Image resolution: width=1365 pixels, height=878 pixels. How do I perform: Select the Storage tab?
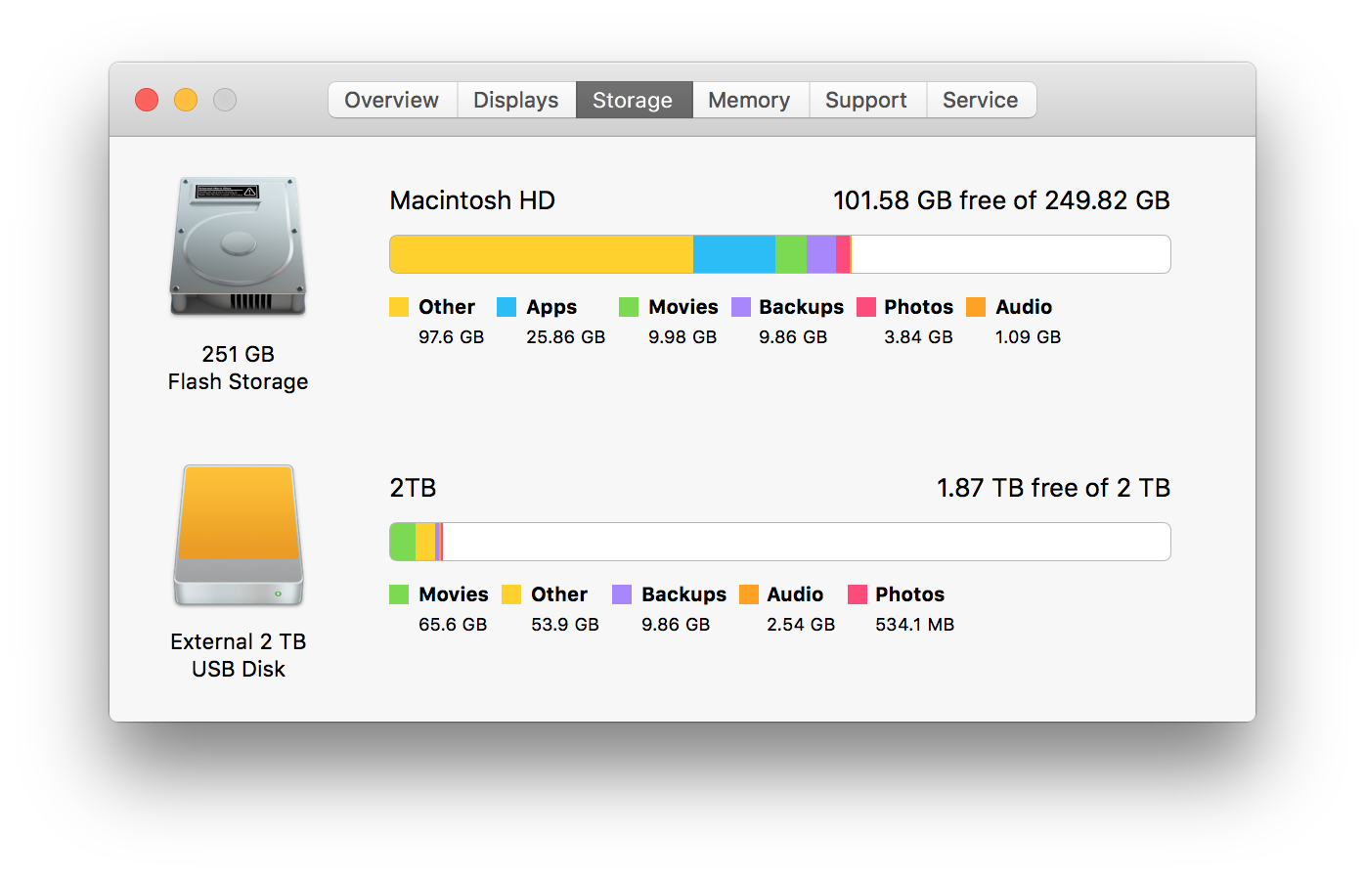634,100
